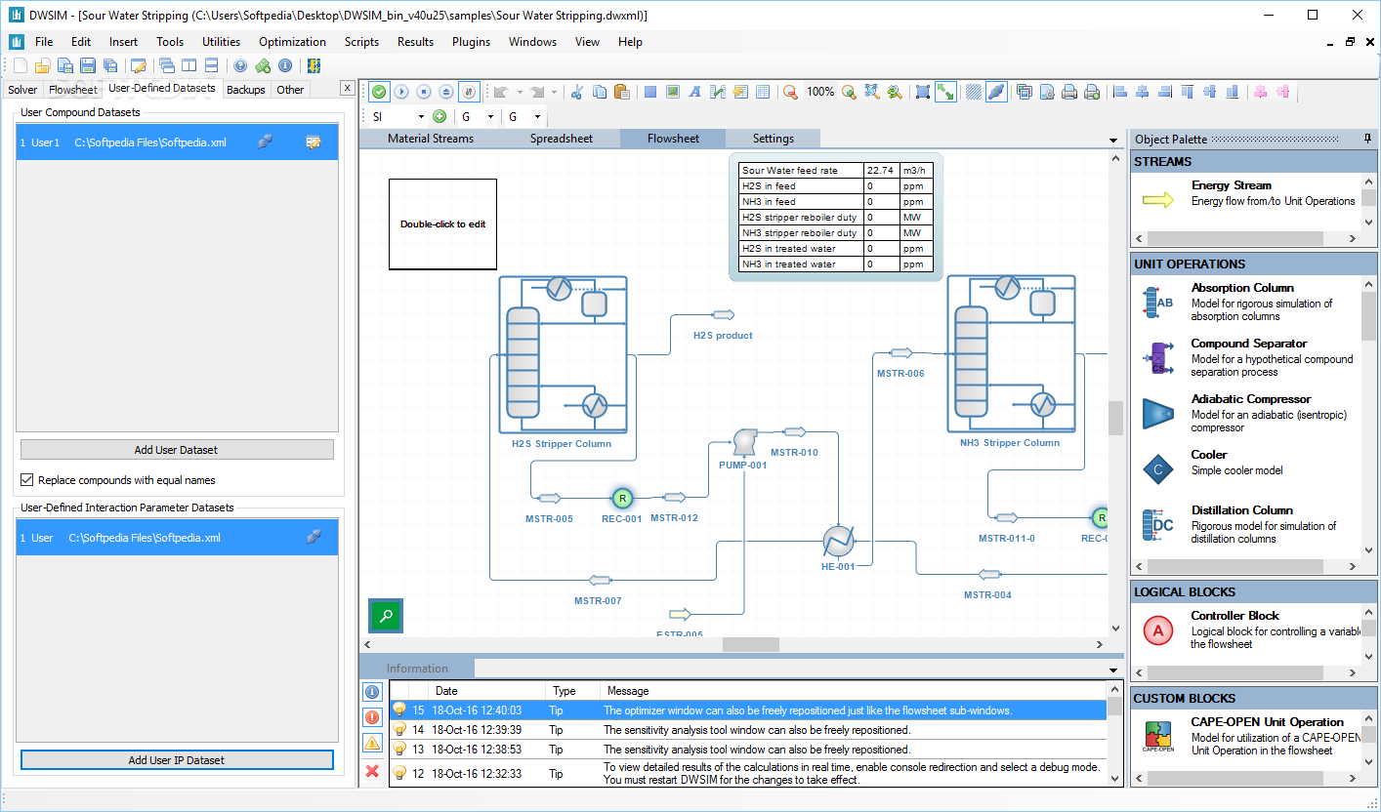Select the PUMP-001 object on flowsheet
This screenshot has width=1381, height=812.
pos(744,442)
